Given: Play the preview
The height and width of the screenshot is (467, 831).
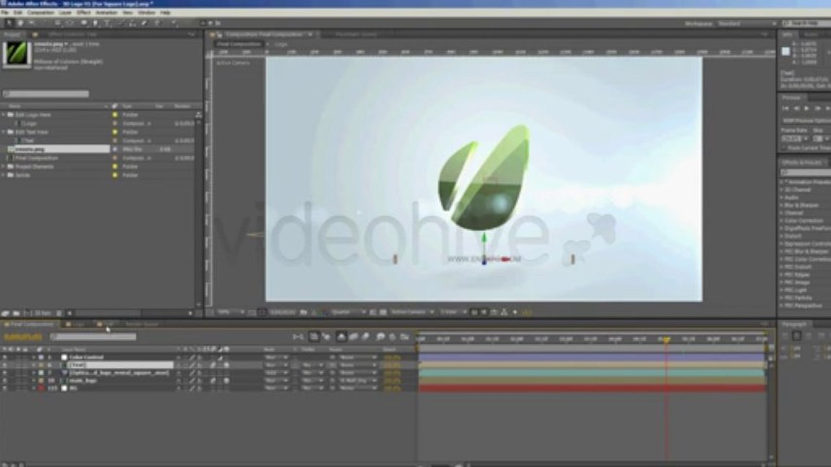Looking at the screenshot, I should point(807,108).
